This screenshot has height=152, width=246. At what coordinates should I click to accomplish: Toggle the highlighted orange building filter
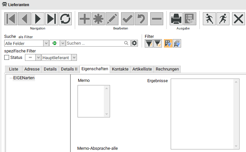[x=168, y=43]
